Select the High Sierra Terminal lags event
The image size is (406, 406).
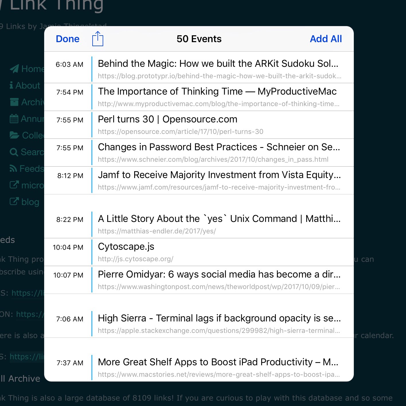click(199, 324)
